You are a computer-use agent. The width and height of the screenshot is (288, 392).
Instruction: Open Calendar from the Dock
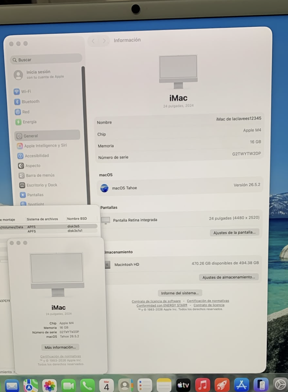pos(106,385)
